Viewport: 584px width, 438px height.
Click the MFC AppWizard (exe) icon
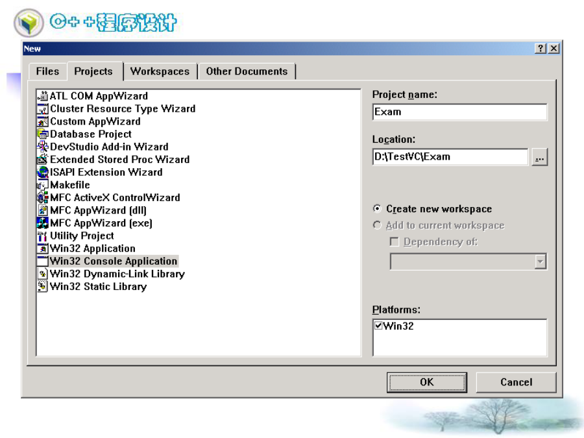(43, 223)
